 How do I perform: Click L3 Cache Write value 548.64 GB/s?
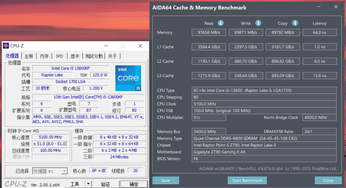coord(246,76)
